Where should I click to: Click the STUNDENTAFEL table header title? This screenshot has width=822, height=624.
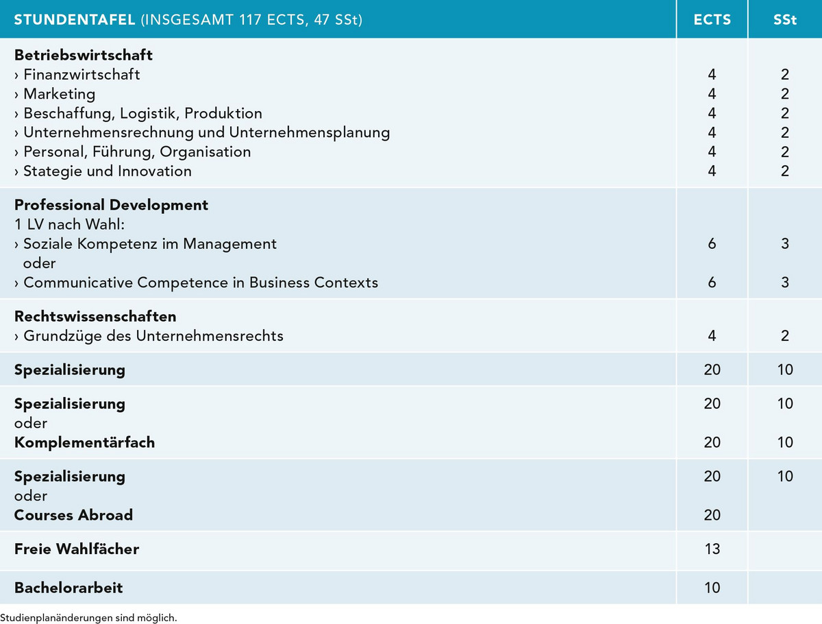tap(188, 19)
